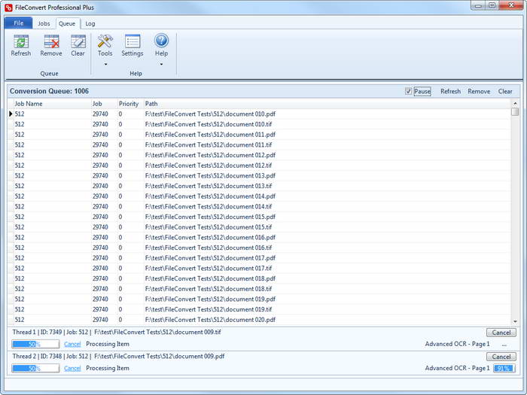The width and height of the screenshot is (527, 395).
Task: Click Thread 1 50% progress bar
Action: tap(35, 344)
